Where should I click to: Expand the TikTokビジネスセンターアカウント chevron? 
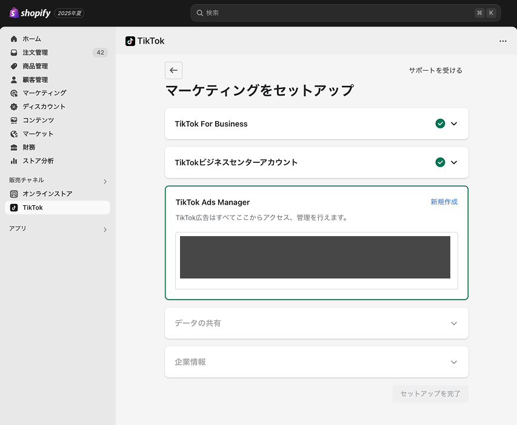click(454, 162)
